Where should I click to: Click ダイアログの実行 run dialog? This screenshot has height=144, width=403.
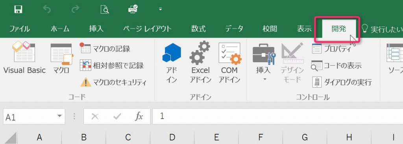click(x=342, y=82)
